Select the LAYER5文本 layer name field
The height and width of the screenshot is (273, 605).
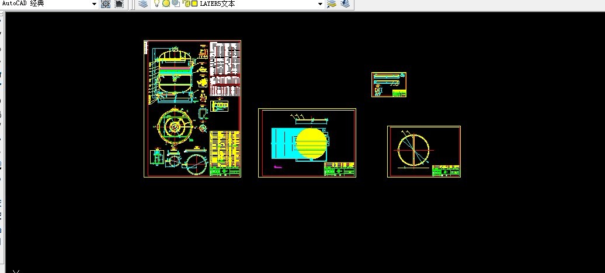coord(218,4)
